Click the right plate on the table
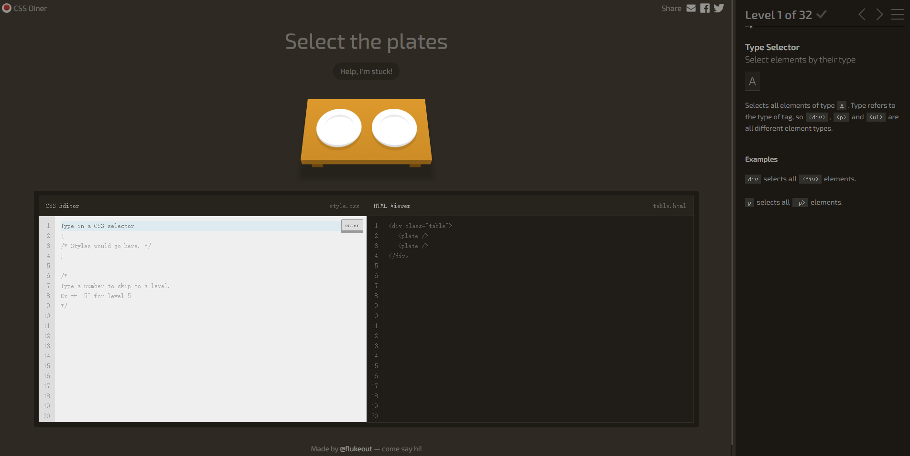This screenshot has width=910, height=456. pyautogui.click(x=394, y=128)
